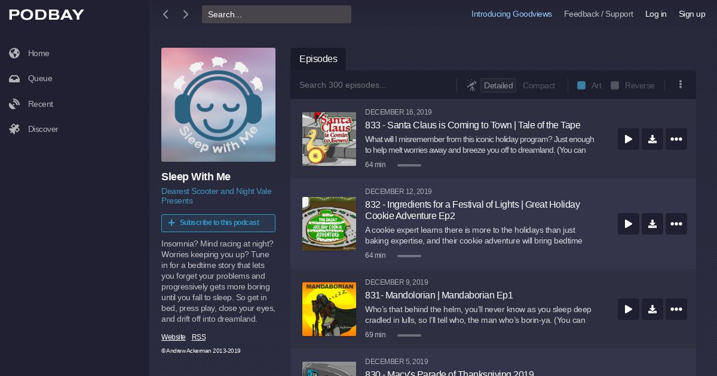Click episode 831 progress bar
717x376 pixels.
(x=409, y=335)
